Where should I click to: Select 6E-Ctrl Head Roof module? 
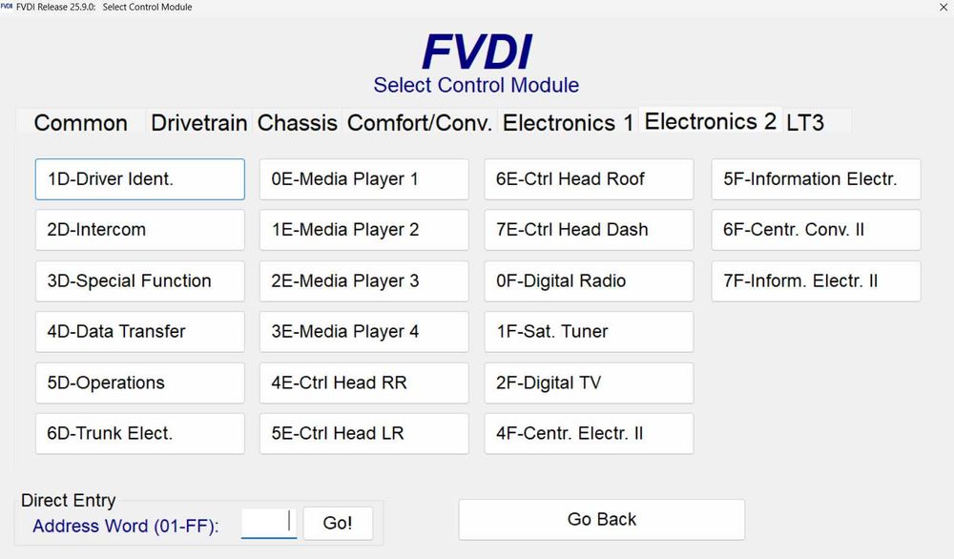pyautogui.click(x=589, y=179)
